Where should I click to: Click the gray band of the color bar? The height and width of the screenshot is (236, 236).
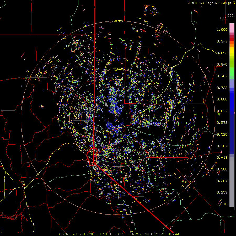[232, 182]
